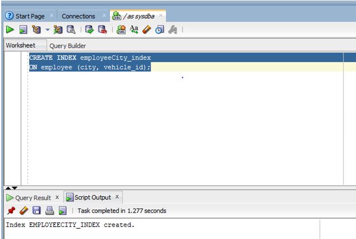
Task: Click the empty worksheet editor area below the query
Action: point(185,129)
